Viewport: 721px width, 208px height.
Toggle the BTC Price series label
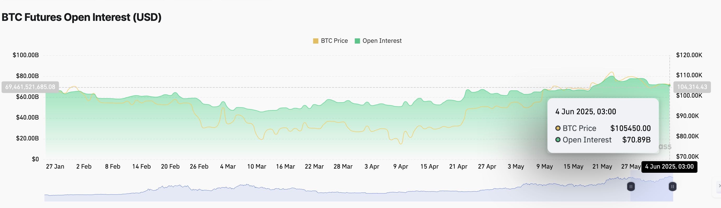tap(334, 41)
